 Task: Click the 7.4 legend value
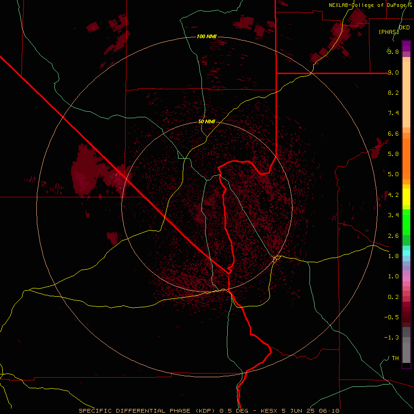click(x=393, y=113)
